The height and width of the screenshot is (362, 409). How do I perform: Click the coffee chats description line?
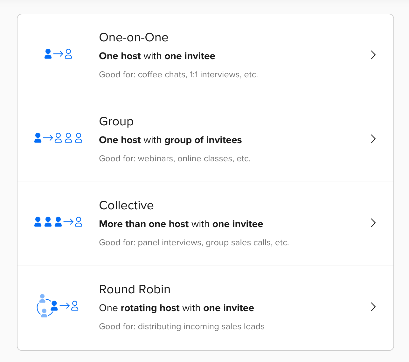[178, 75]
